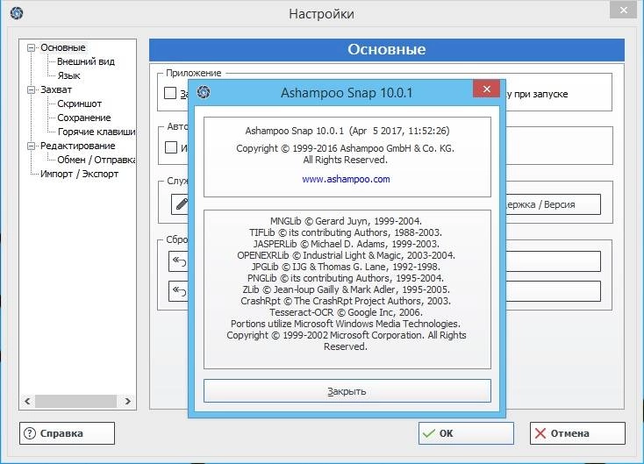Open the Язык settings page

coord(68,75)
